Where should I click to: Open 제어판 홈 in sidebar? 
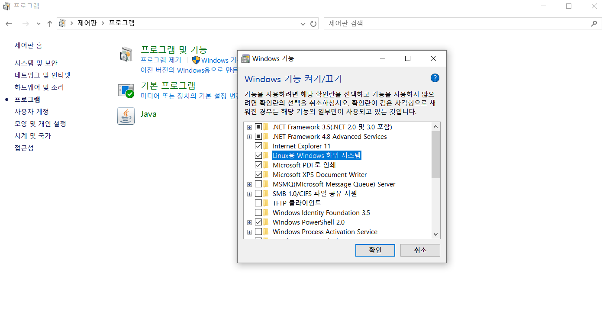pyautogui.click(x=29, y=45)
